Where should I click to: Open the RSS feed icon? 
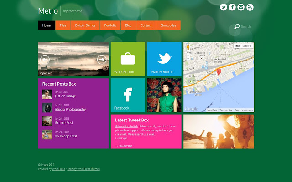(x=250, y=7)
